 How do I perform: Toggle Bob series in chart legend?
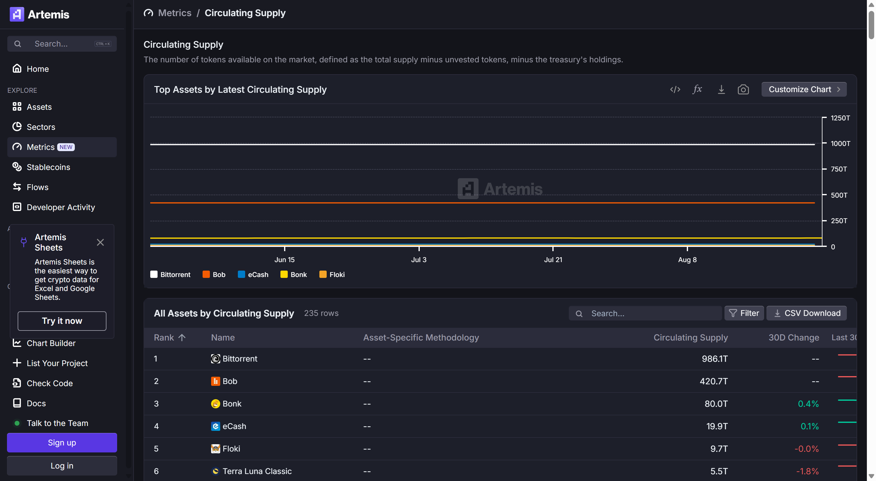214,274
